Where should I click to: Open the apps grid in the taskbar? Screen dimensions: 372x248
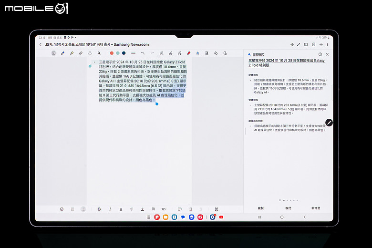click(148, 217)
